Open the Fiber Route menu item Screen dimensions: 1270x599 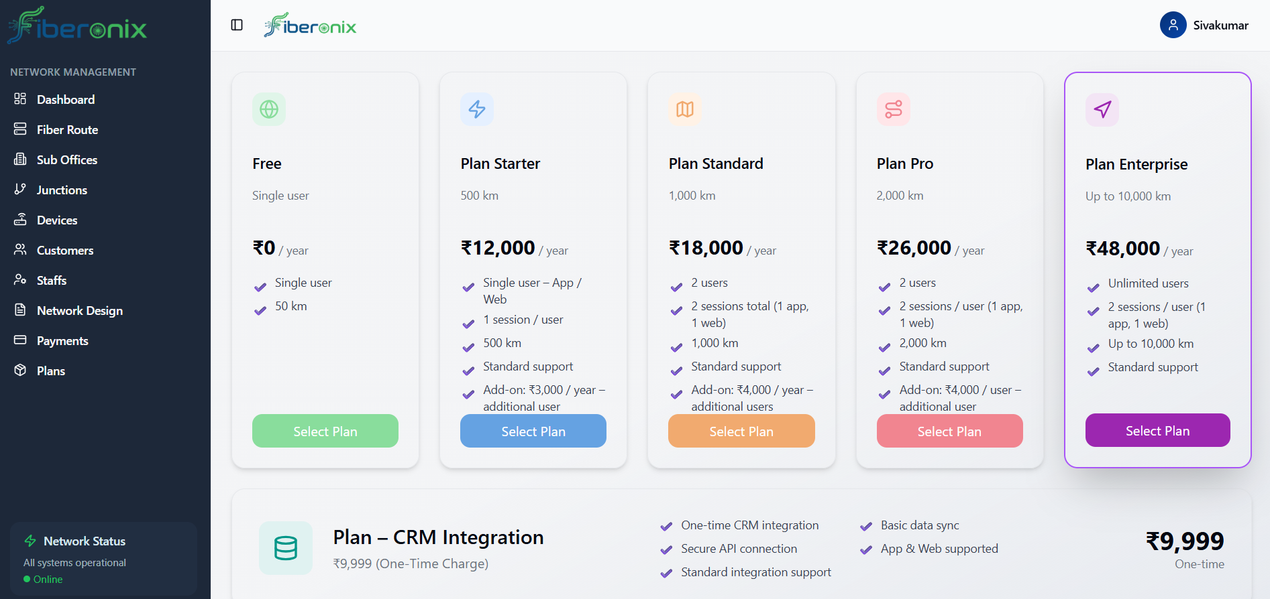pyautogui.click(x=67, y=130)
